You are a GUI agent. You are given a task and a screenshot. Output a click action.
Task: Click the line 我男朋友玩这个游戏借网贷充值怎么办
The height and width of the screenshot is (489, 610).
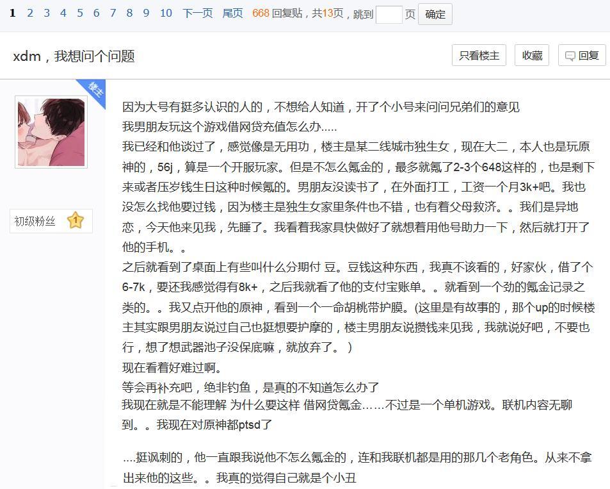[x=230, y=126]
